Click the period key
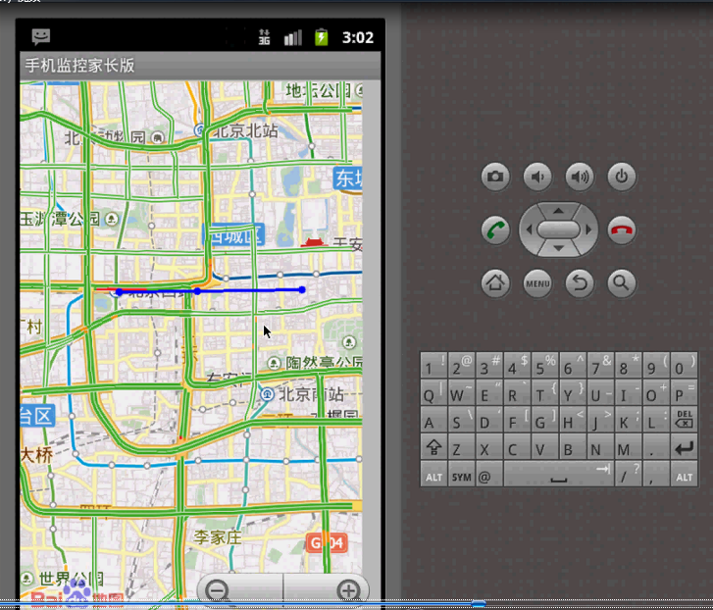The height and width of the screenshot is (610, 713). [x=656, y=448]
